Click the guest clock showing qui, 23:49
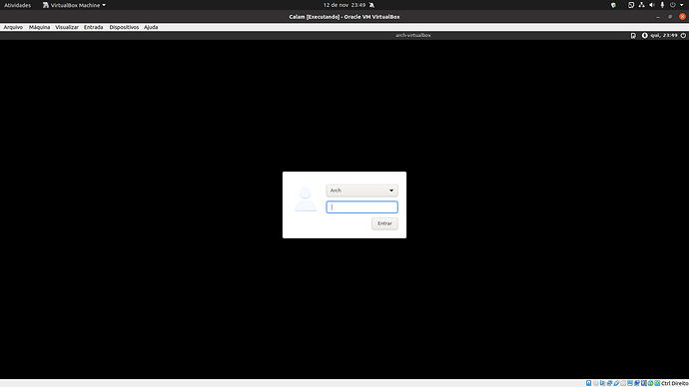689x387 pixels. click(x=664, y=36)
